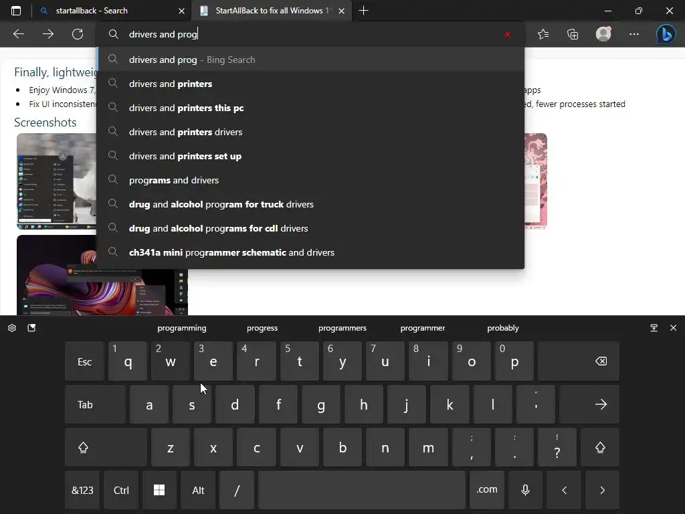This screenshot has width=685, height=514.
Task: Tap the spacebar on touch keyboard
Action: click(362, 490)
